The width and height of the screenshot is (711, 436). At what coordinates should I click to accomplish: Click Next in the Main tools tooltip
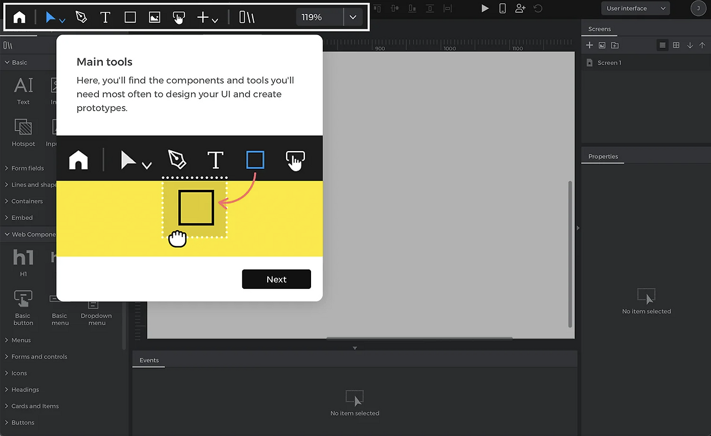click(x=277, y=279)
